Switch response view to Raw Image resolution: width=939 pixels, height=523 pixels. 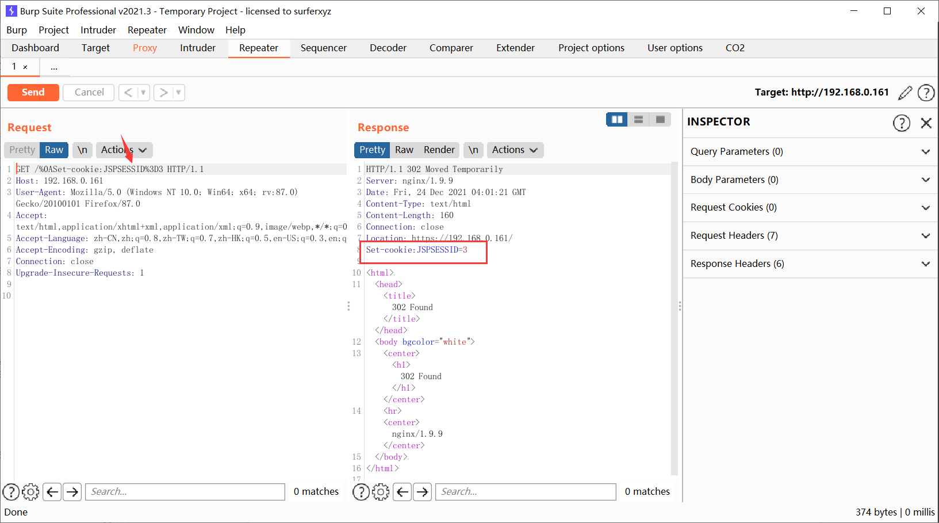point(404,150)
